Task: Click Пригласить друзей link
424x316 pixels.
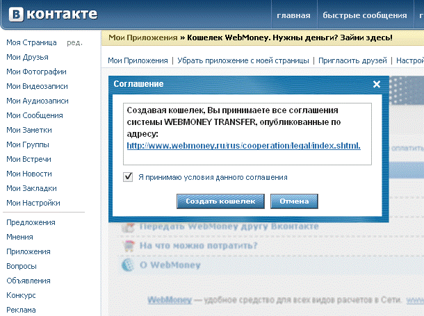Action: pyautogui.click(x=352, y=60)
